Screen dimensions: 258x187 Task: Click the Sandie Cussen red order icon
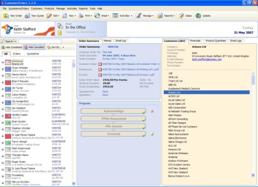8,116
